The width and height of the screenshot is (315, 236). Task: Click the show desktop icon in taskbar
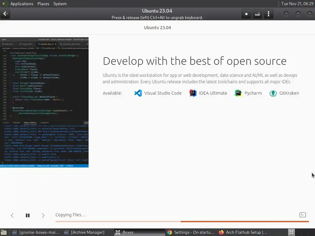(x=4, y=232)
